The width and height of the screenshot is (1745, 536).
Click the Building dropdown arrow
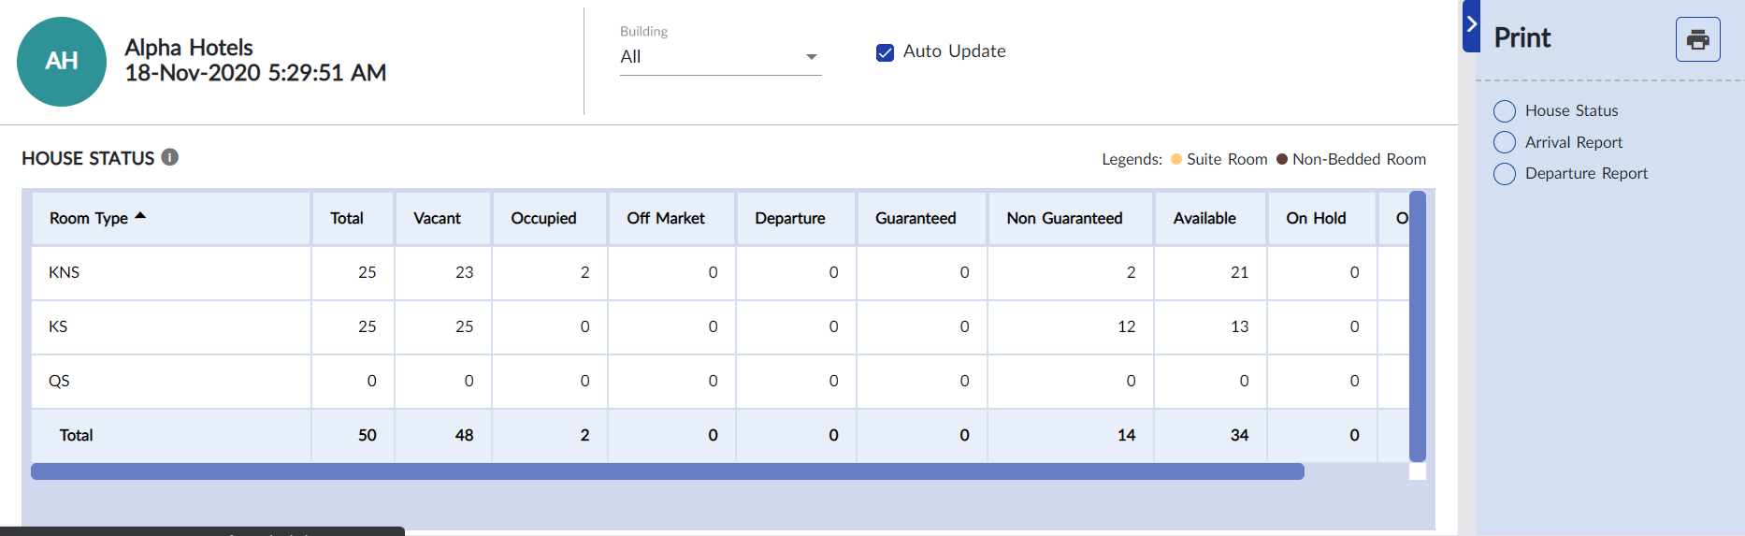click(x=811, y=57)
